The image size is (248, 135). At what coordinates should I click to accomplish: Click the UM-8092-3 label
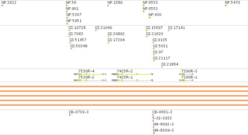(163, 124)
